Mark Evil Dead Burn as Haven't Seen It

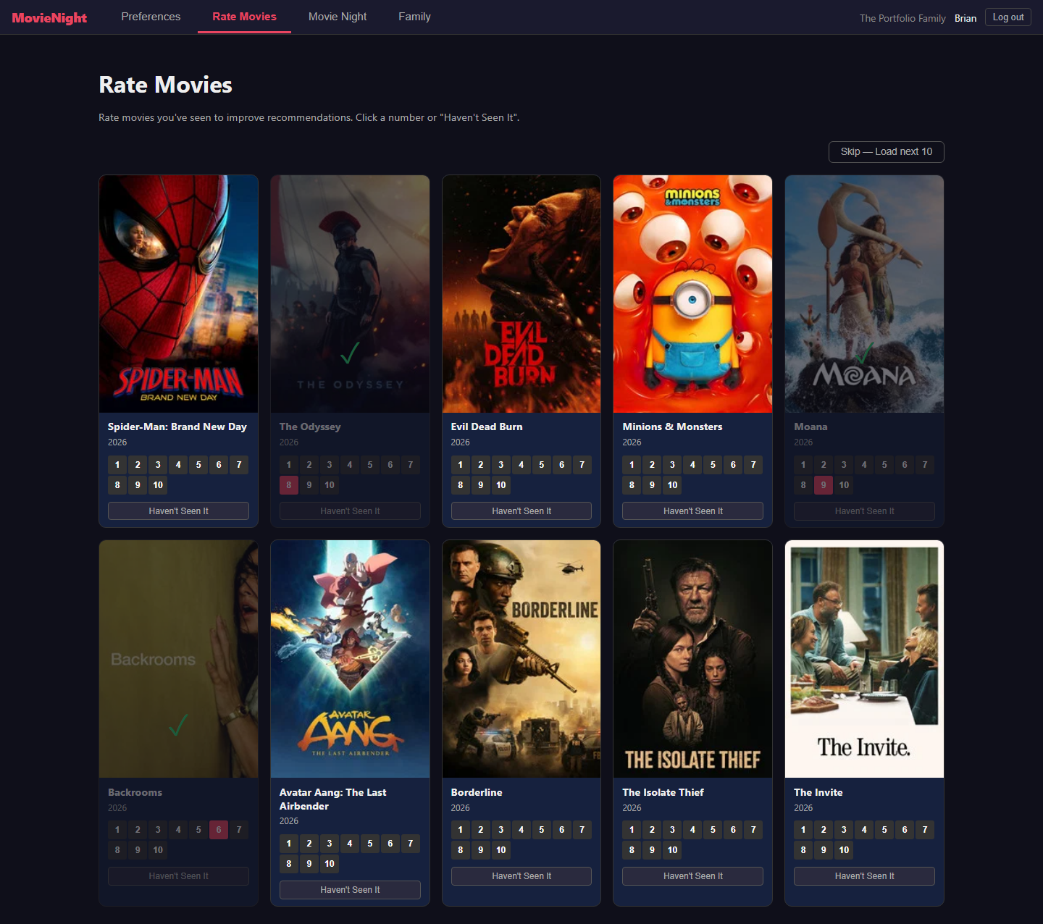coord(521,511)
